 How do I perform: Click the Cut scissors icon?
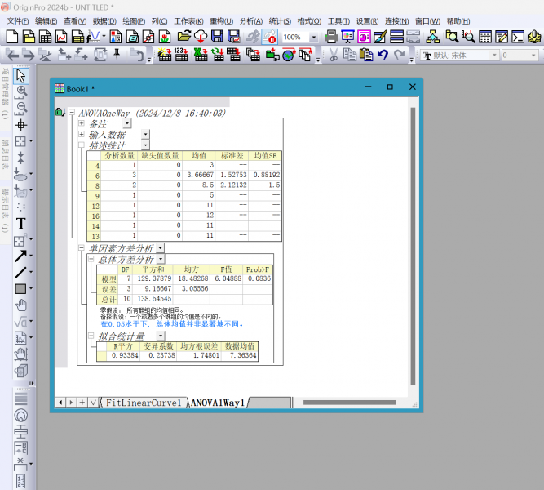click(334, 55)
